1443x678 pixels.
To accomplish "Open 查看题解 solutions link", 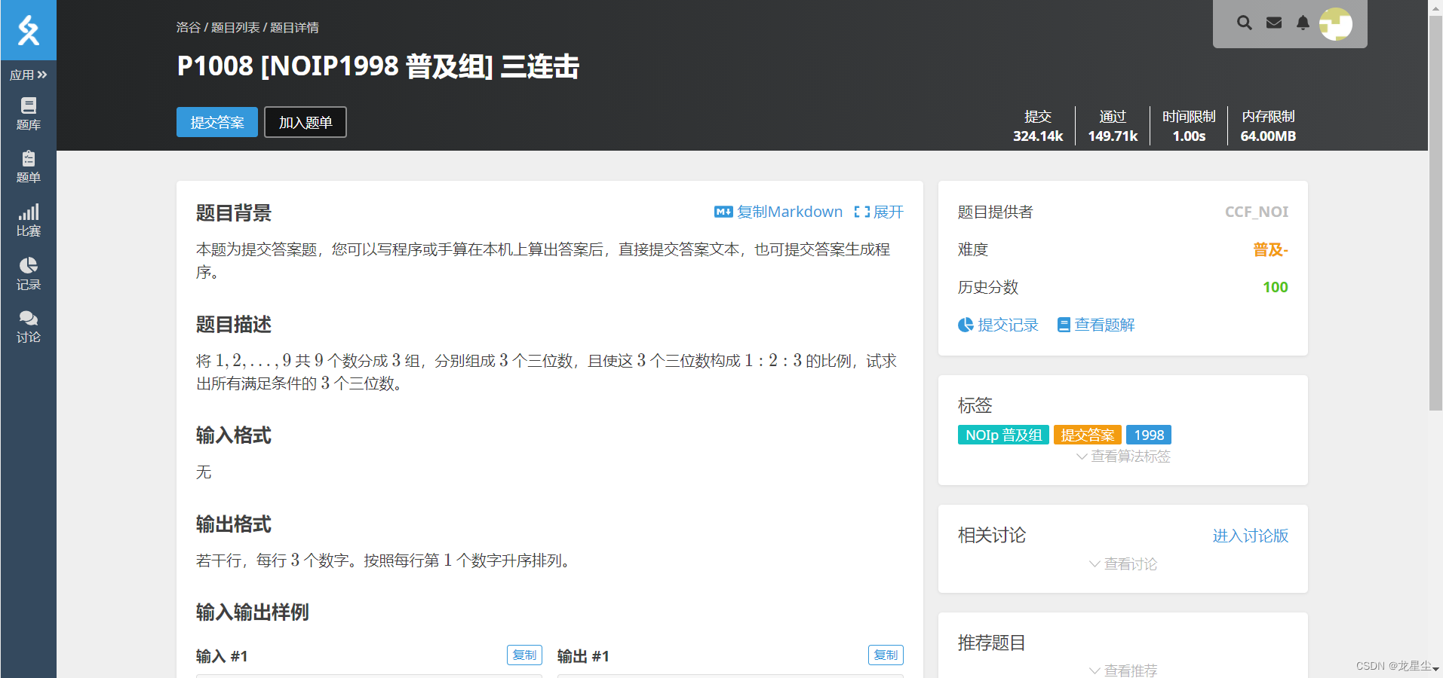I will click(x=1104, y=325).
